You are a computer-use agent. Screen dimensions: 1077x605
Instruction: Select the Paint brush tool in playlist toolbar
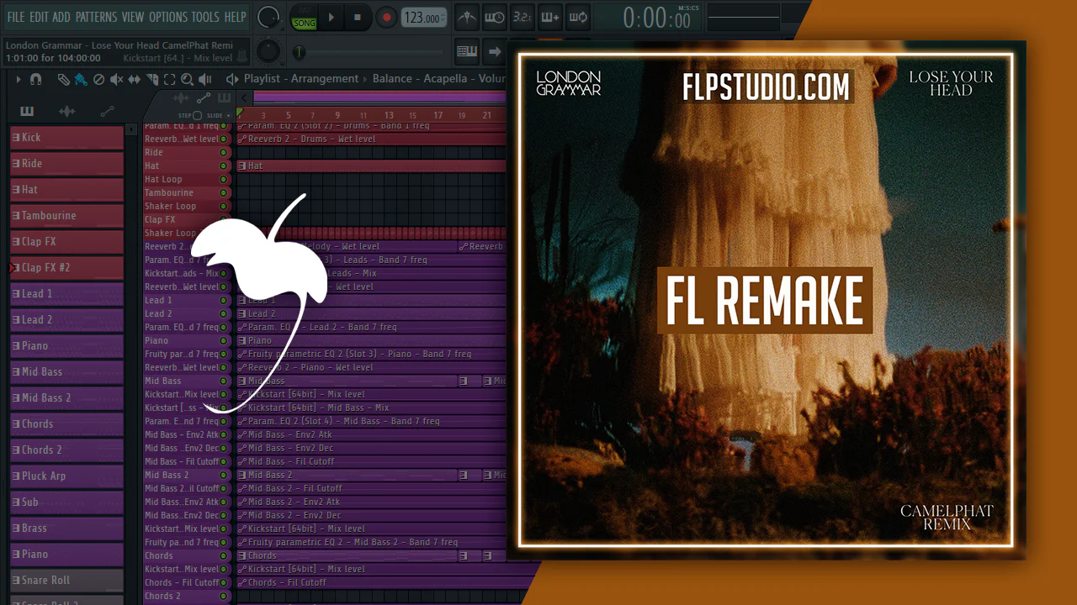click(81, 79)
